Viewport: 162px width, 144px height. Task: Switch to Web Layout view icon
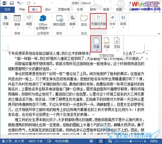110,141
